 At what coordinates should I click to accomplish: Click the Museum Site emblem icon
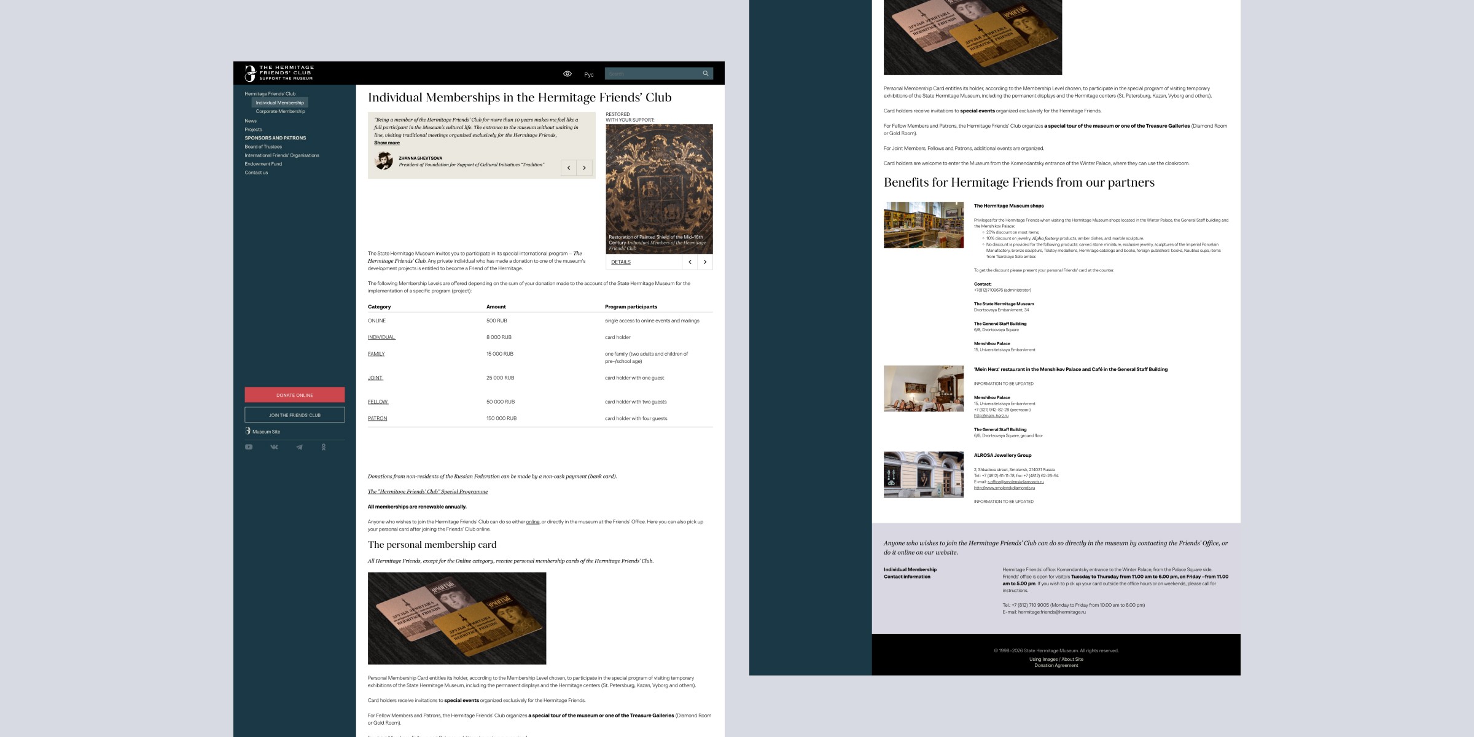click(248, 431)
